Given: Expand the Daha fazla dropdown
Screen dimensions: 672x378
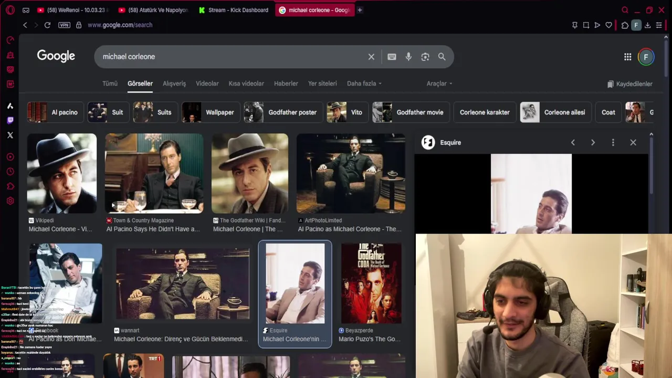Looking at the screenshot, I should tap(364, 83).
